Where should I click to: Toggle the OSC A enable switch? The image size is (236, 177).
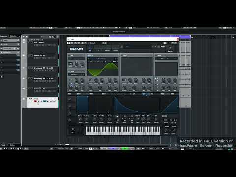click(88, 56)
